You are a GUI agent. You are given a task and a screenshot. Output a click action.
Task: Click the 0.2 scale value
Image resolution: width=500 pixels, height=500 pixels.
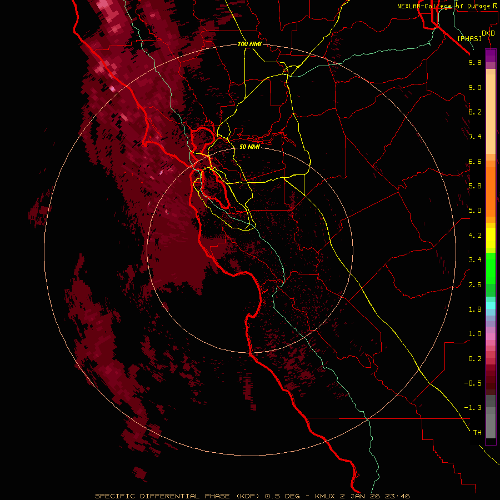pos(475,359)
